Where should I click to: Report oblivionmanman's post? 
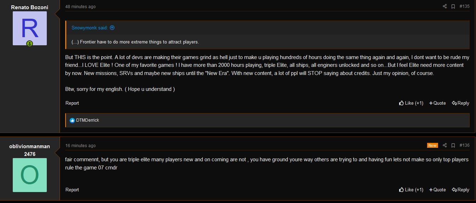point(72,190)
